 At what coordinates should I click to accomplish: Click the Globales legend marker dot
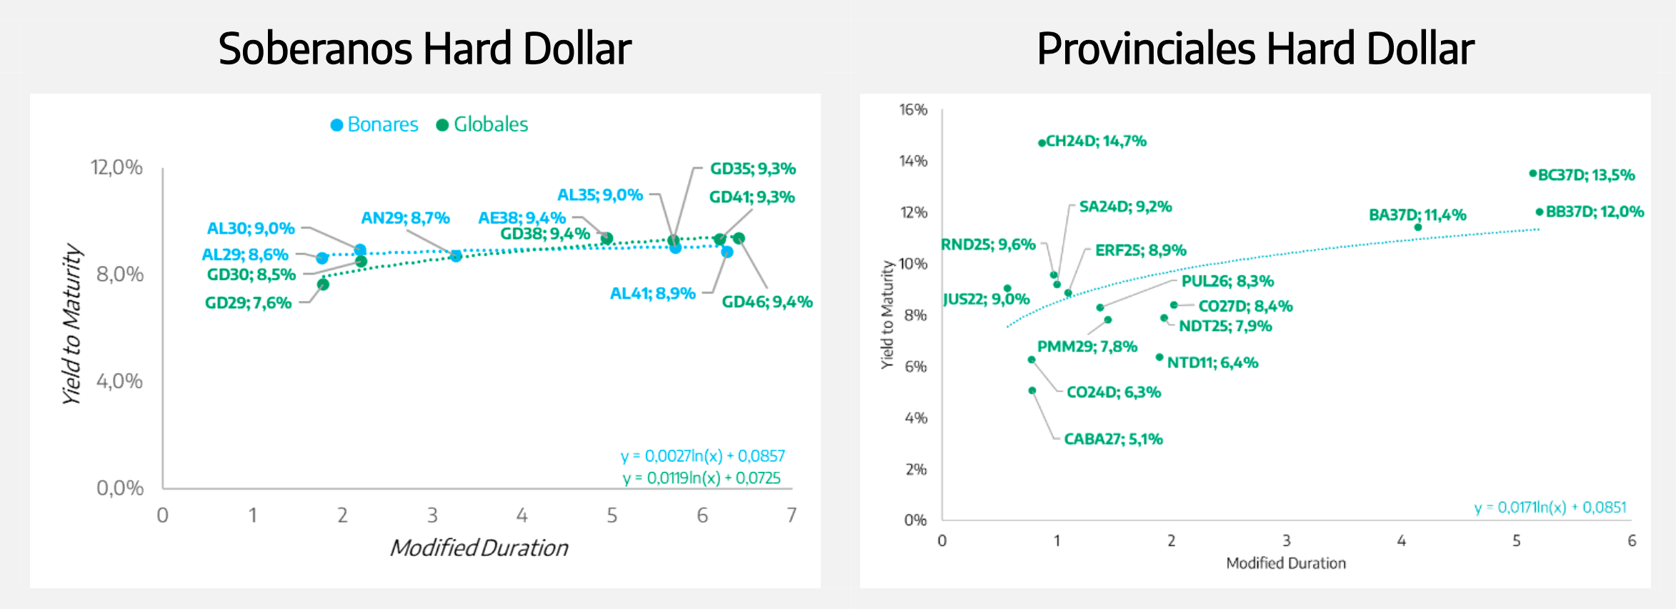click(x=442, y=125)
